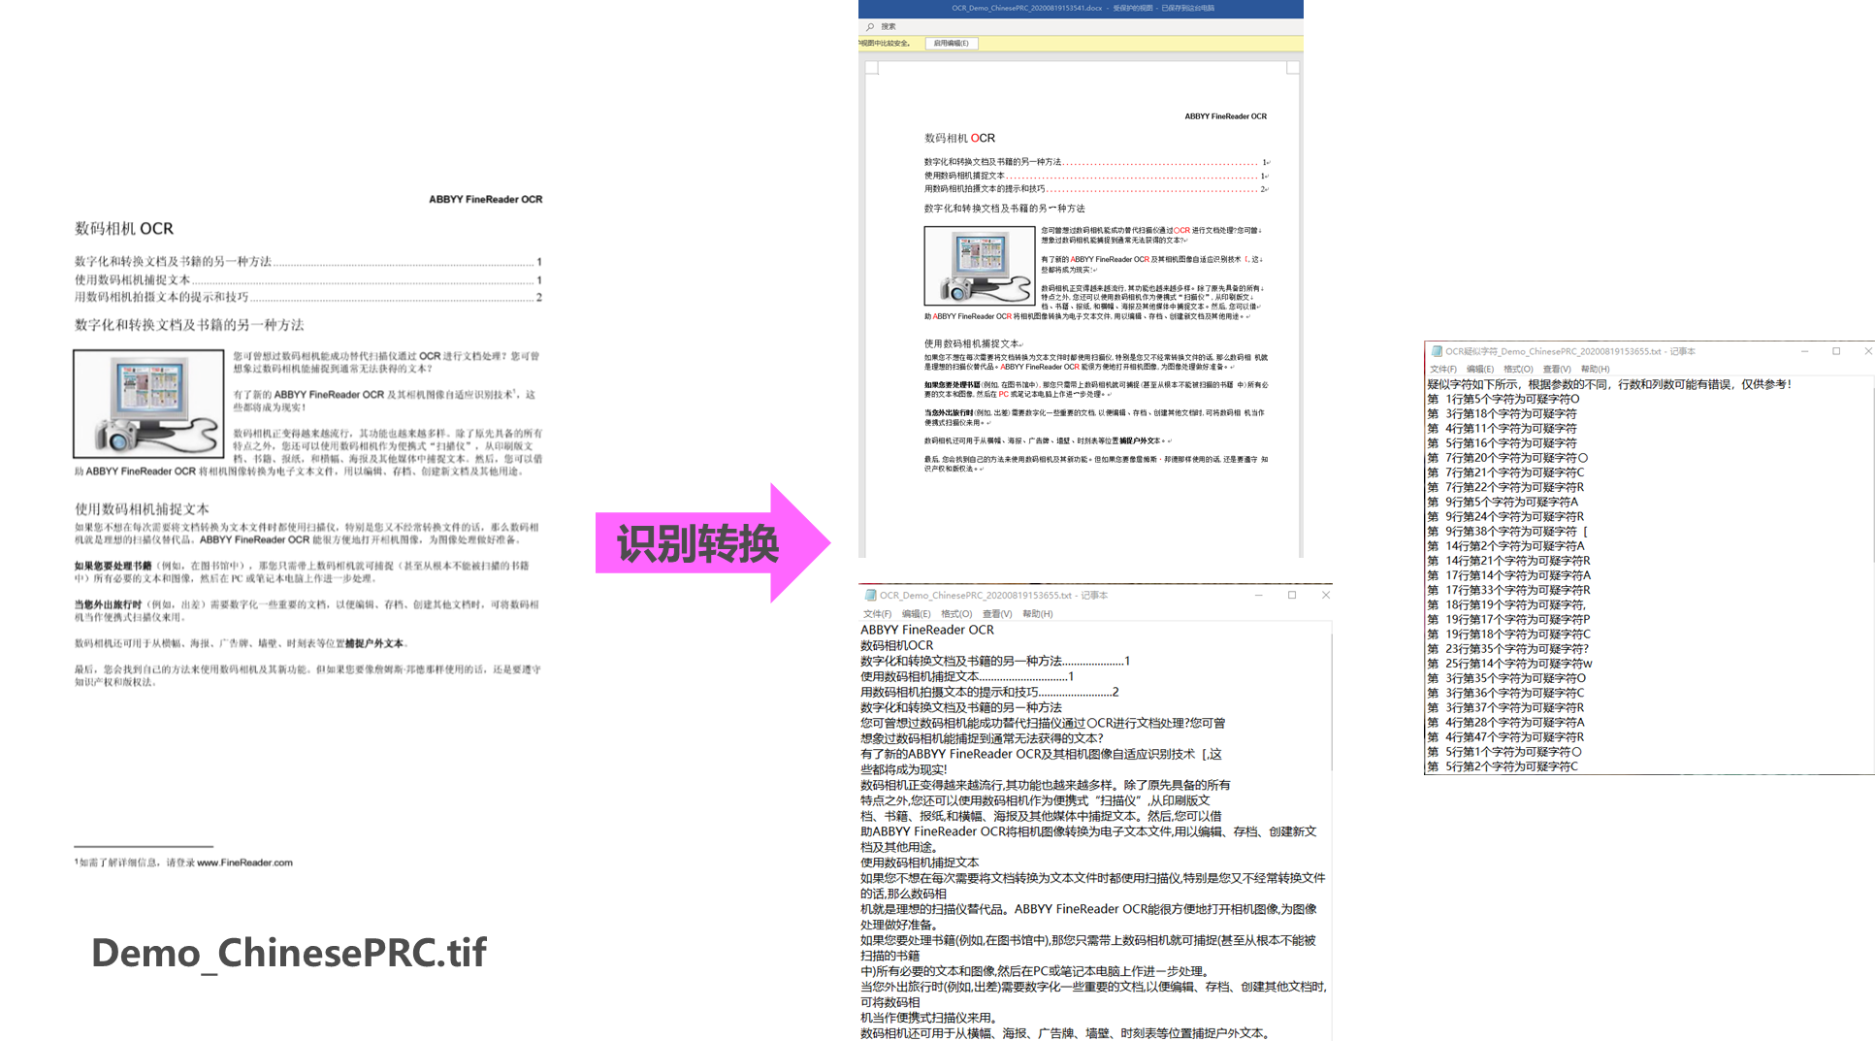Click the computer-and-camera image in the Word document
The image size is (1875, 1041).
pyautogui.click(x=980, y=266)
